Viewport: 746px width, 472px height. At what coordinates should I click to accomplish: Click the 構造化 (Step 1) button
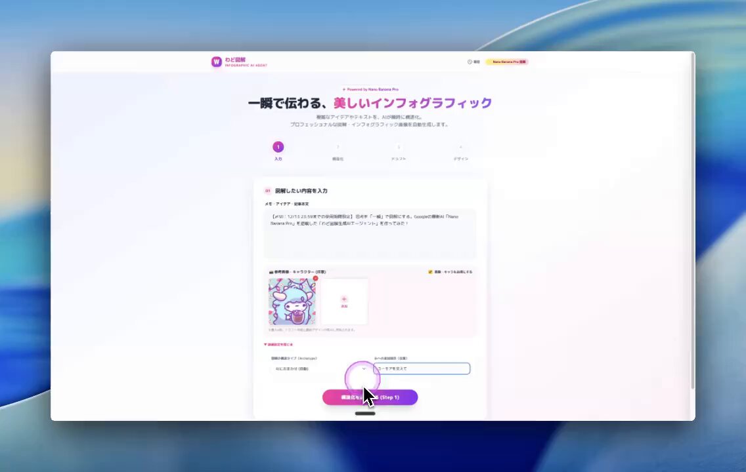369,397
